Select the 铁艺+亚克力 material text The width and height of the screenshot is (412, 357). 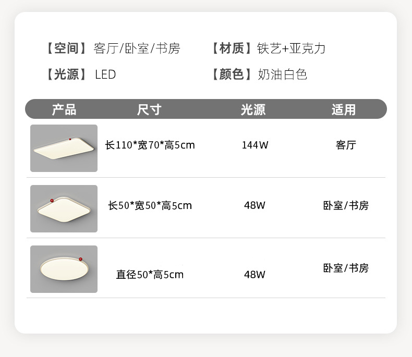292,49
